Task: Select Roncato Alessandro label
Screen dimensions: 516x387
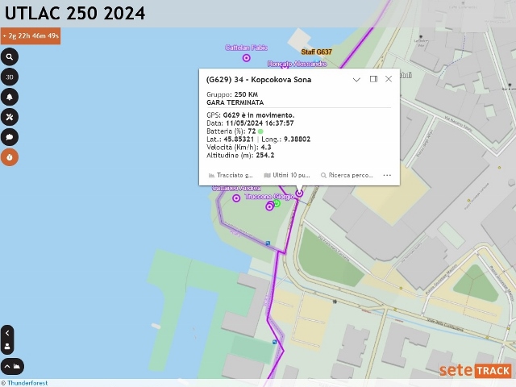Action: click(x=298, y=64)
